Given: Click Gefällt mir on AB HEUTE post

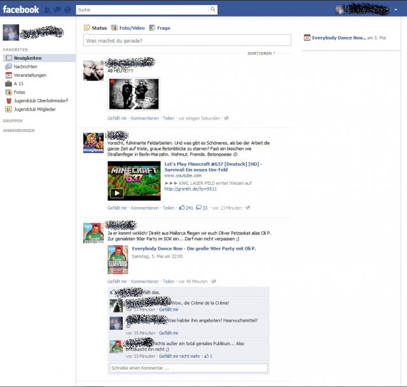Looking at the screenshot, I should coord(117,118).
